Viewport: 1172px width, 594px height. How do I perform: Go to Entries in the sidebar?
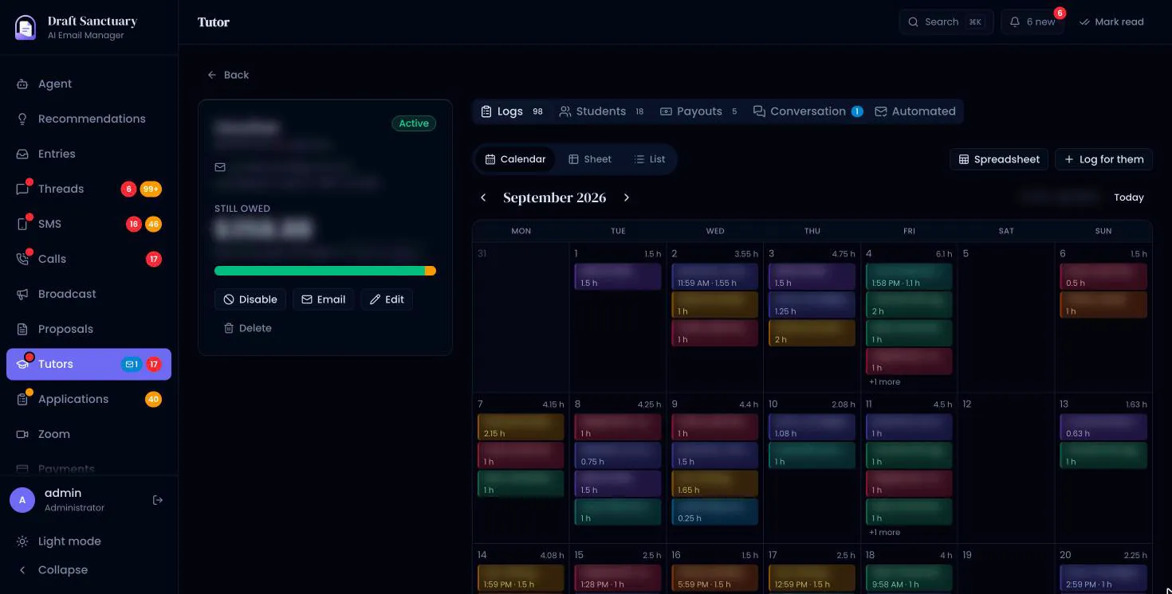[88, 154]
